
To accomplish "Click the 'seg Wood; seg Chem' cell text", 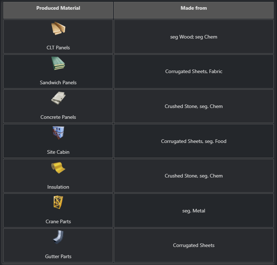I will (194, 37).
